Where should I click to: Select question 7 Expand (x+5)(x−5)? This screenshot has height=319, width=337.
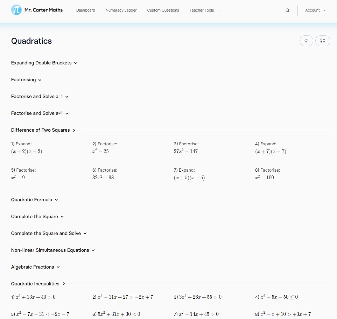pyautogui.click(x=189, y=174)
